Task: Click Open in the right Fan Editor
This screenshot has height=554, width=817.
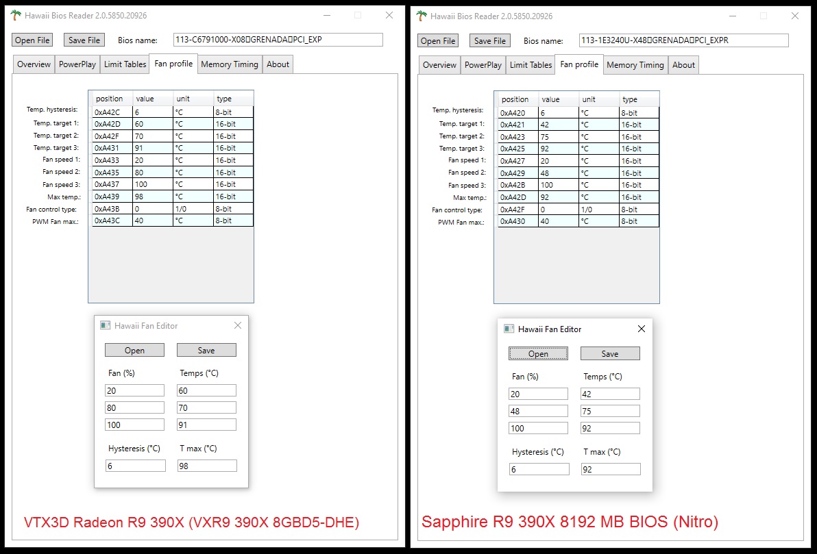Action: [538, 353]
